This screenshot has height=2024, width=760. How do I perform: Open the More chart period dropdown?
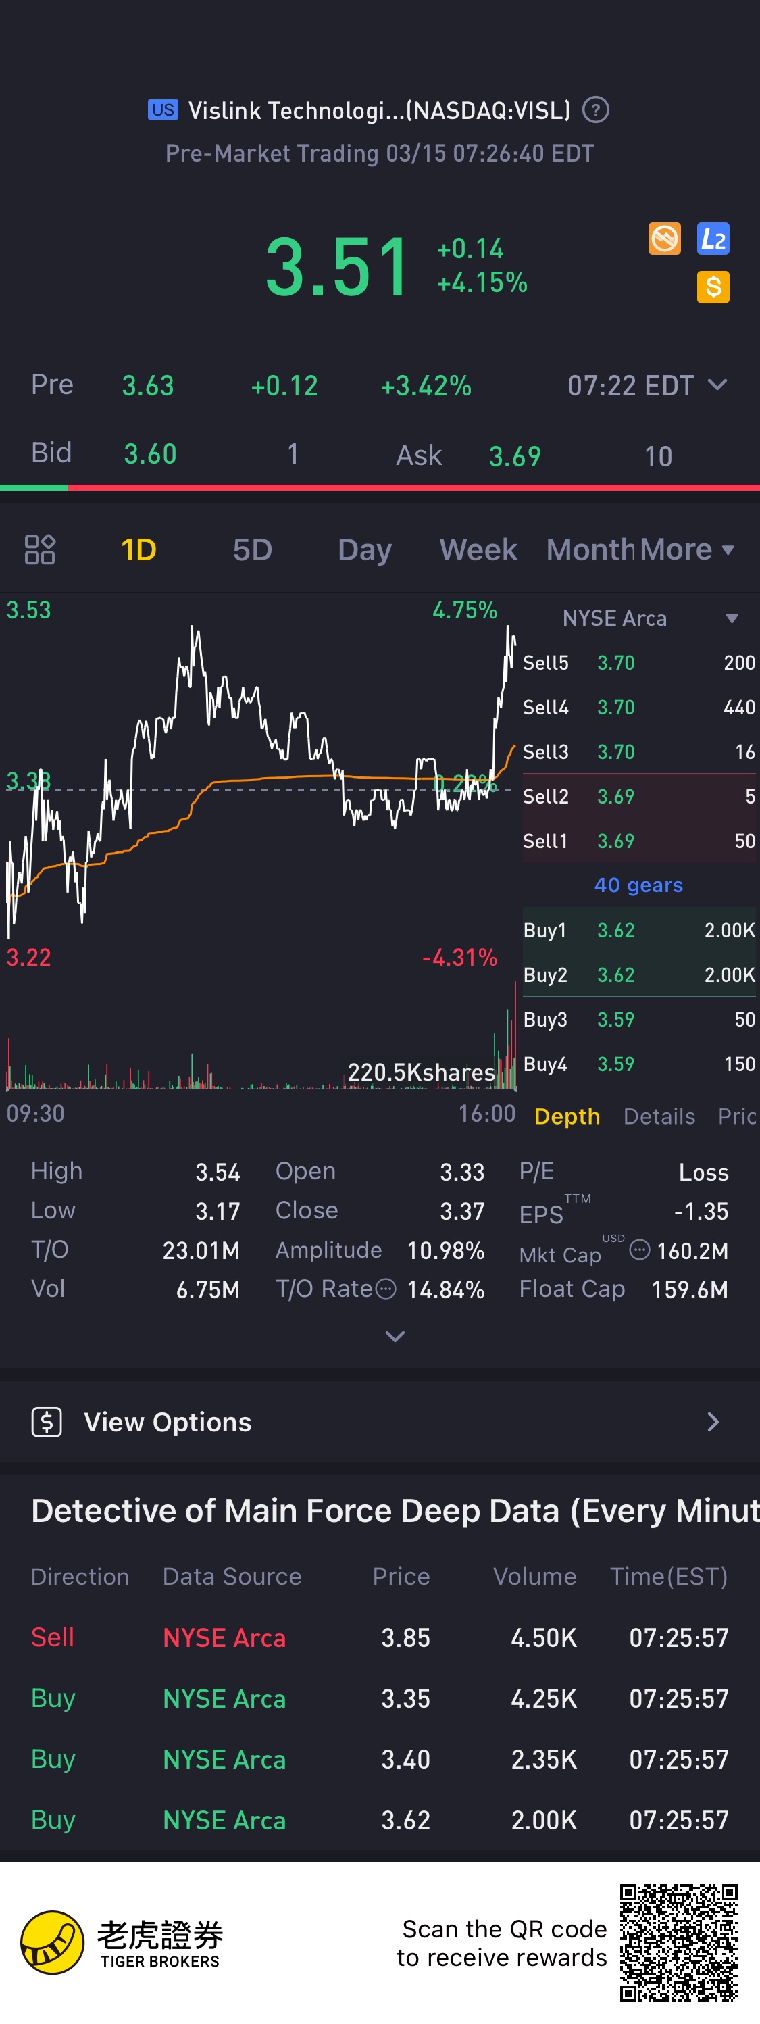tap(687, 549)
